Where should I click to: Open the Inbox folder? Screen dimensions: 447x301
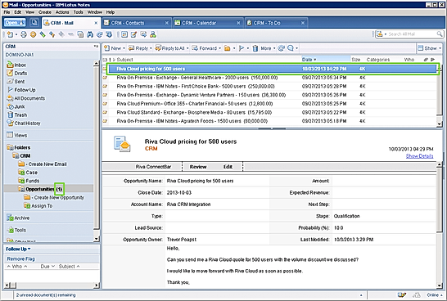click(20, 65)
